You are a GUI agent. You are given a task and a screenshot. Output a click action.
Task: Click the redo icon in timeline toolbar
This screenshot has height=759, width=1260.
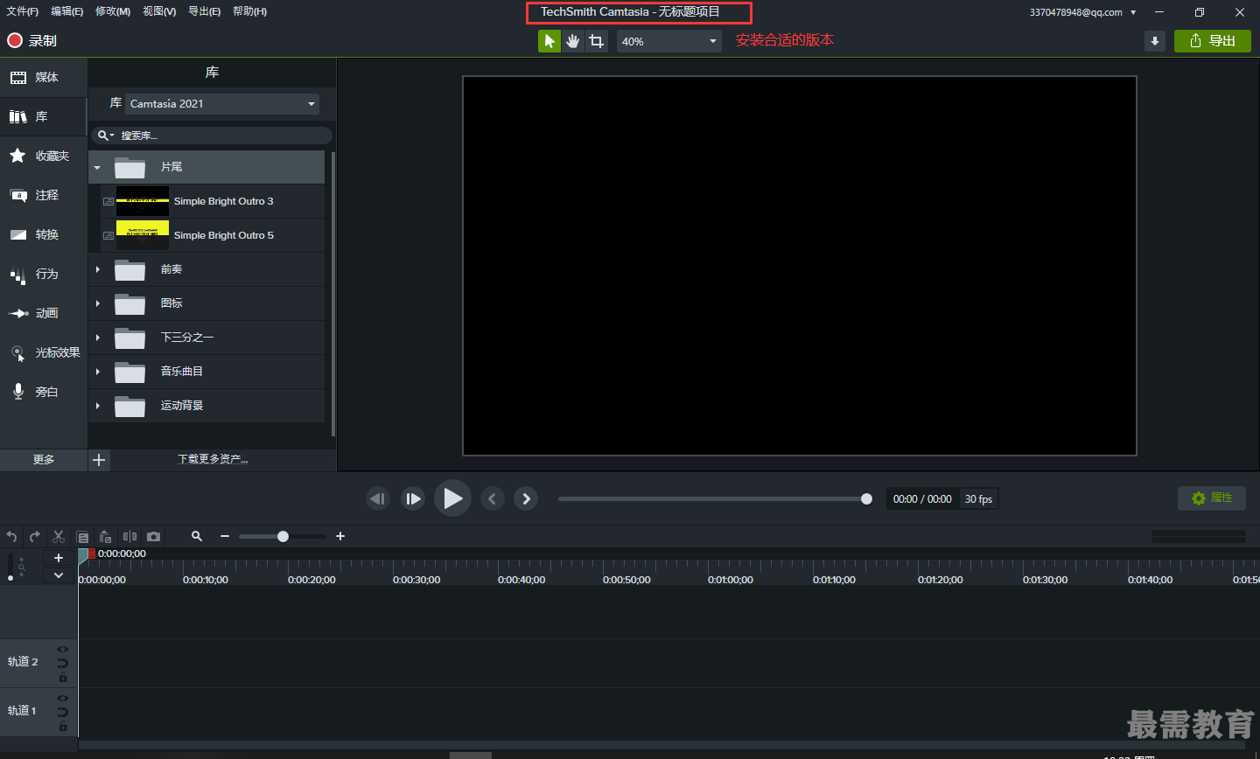pyautogui.click(x=35, y=537)
